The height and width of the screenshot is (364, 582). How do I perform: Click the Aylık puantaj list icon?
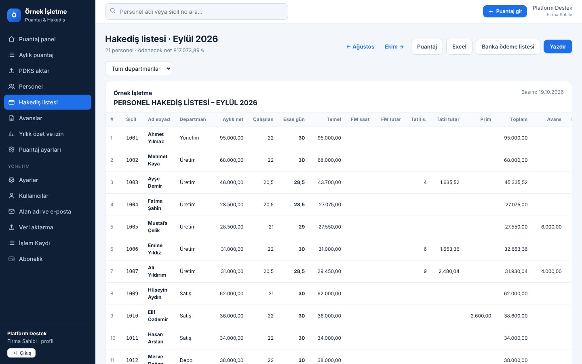(x=11, y=55)
